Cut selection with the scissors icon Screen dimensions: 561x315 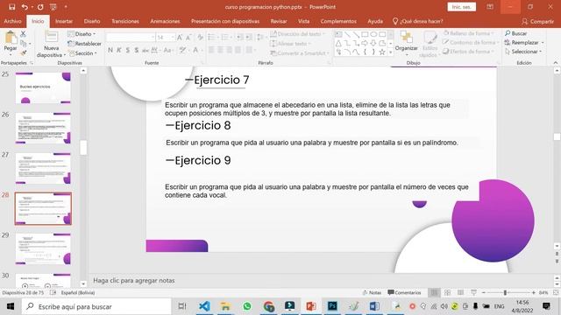click(x=24, y=34)
